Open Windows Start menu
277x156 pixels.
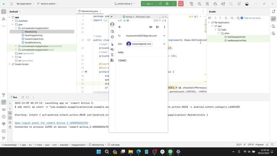[x=99, y=152]
